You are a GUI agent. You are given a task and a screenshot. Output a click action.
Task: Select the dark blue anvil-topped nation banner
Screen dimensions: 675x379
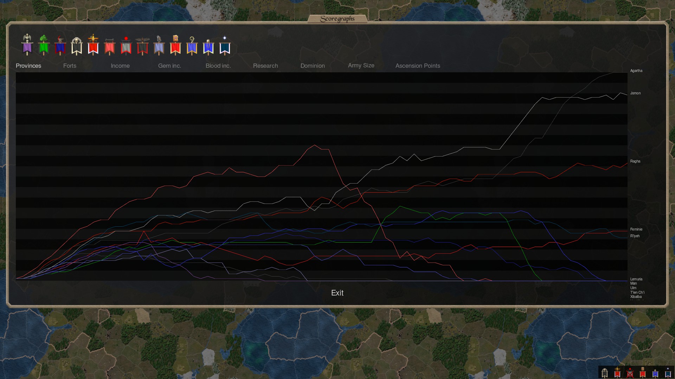60,45
